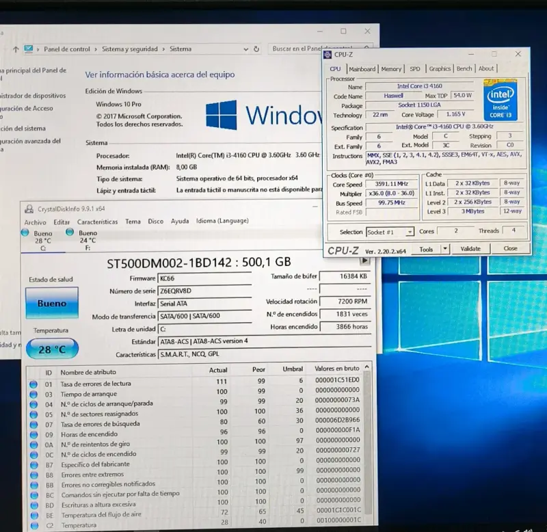Click the Modo de transferencia SATA/600 field
The width and height of the screenshot is (547, 532).
204,316
